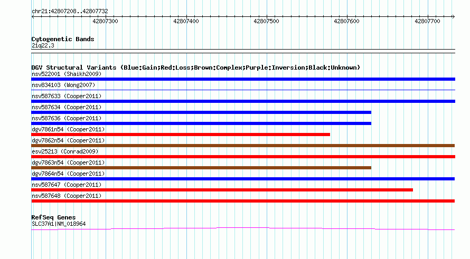Screen dimensions: 470x259
Task: Click ruler position label 42807600
Action: tap(346, 21)
